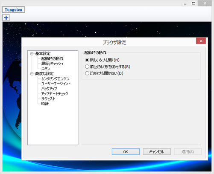Collapse the 基本設定 tree node

coord(32,54)
